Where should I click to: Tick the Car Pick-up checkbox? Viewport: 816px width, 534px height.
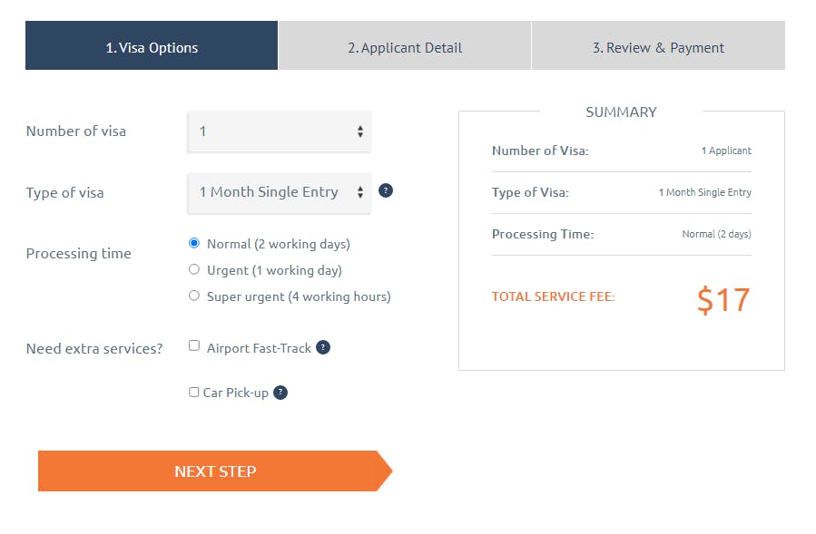193,392
